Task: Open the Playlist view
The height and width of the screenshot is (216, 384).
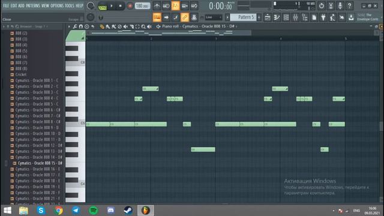Action: pos(268,17)
